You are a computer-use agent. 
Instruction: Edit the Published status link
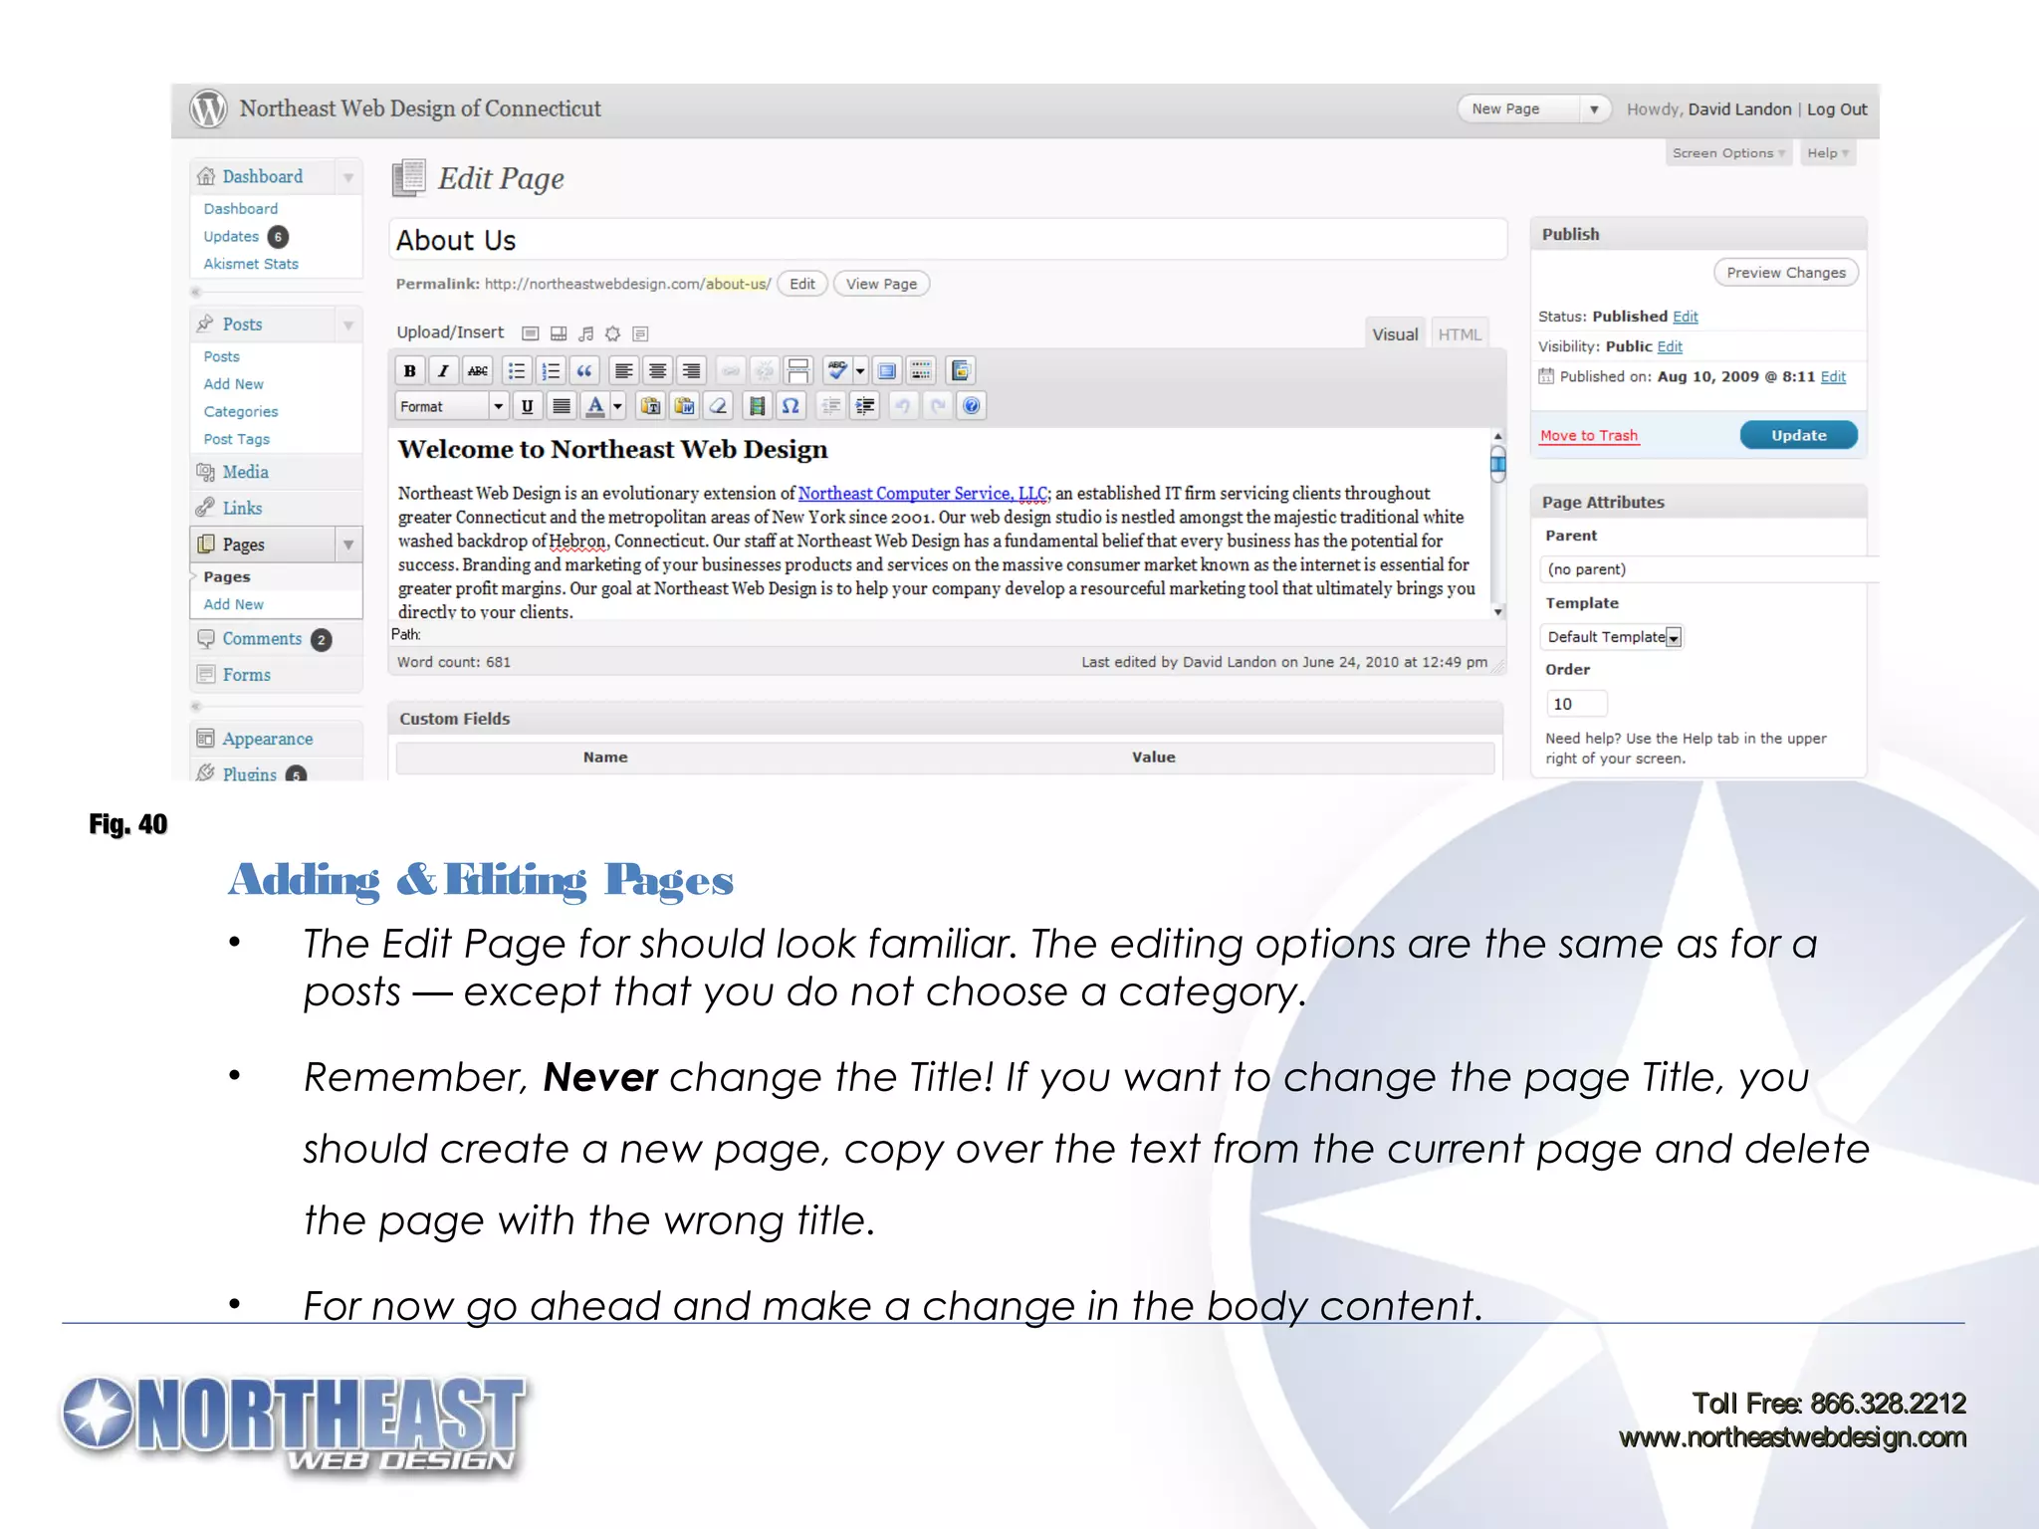click(1685, 317)
